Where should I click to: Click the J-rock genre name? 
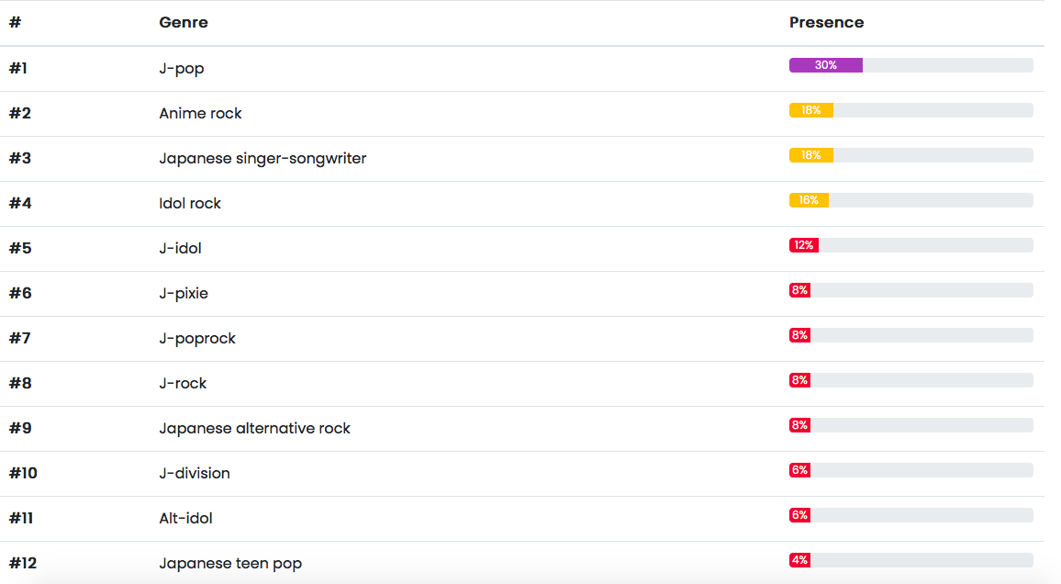(x=183, y=383)
